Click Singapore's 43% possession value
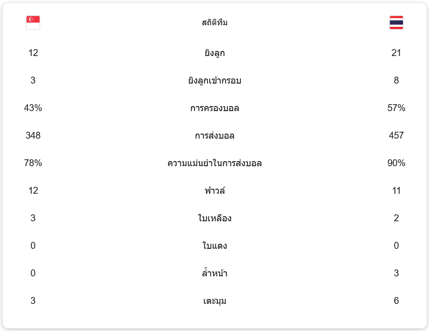The width and height of the screenshot is (429, 331). [x=33, y=108]
